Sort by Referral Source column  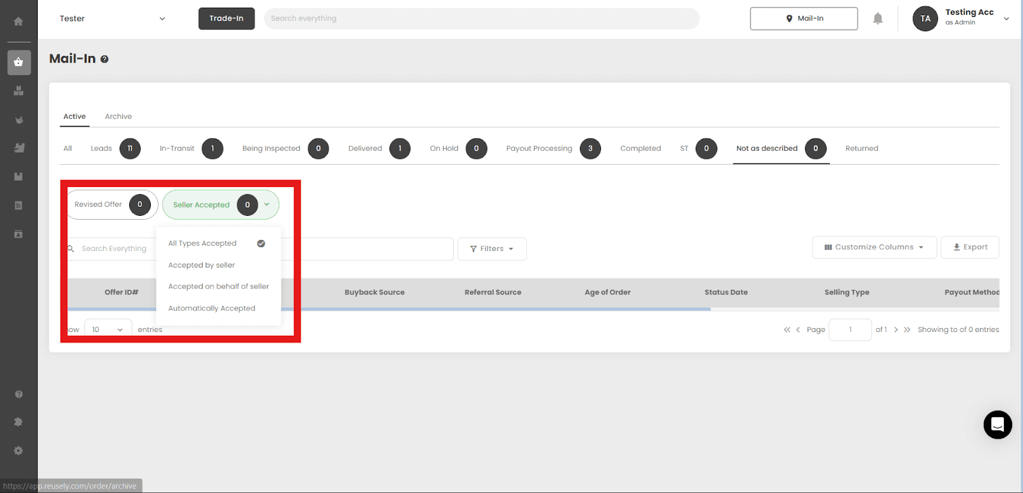click(493, 292)
